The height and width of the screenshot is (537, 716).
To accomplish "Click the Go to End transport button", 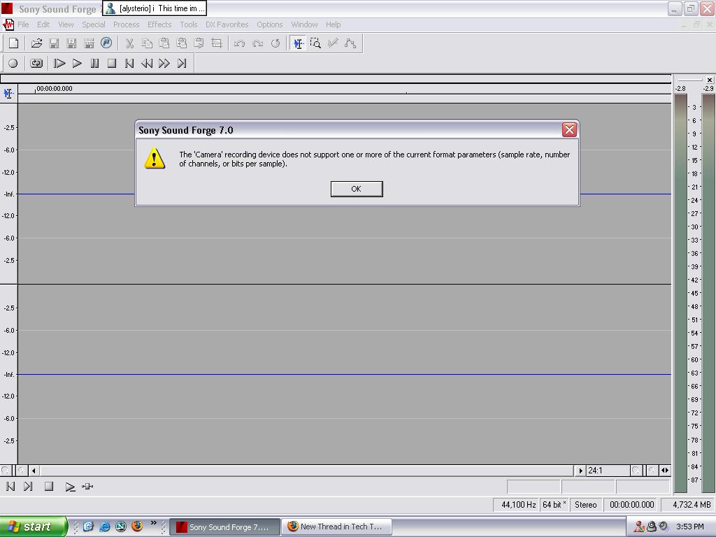I will 182,64.
